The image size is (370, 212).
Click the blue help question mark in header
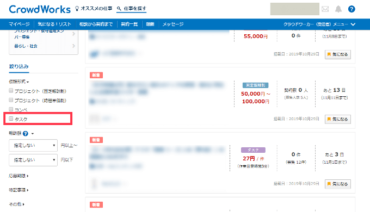[x=351, y=9]
